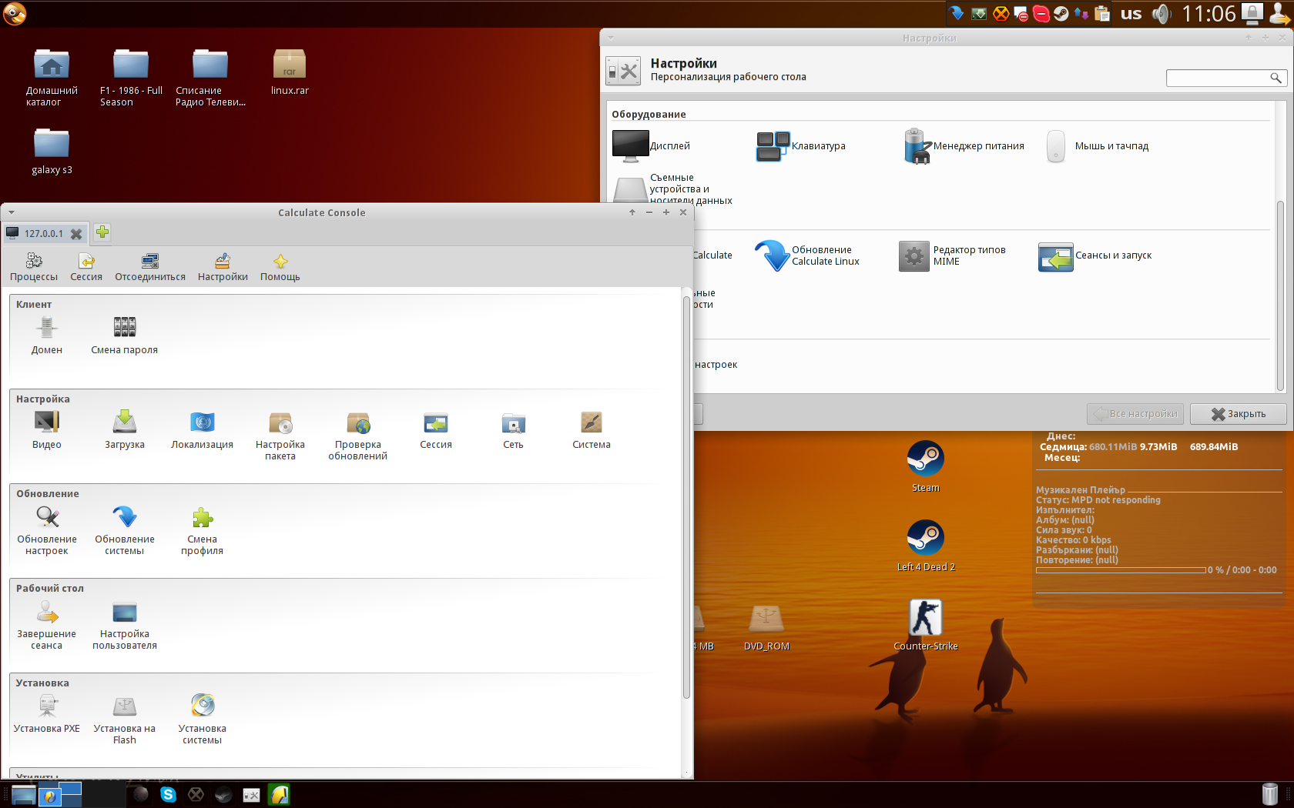Select the galaxy s3 desktop folder
Image resolution: width=1294 pixels, height=808 pixels.
click(x=52, y=152)
